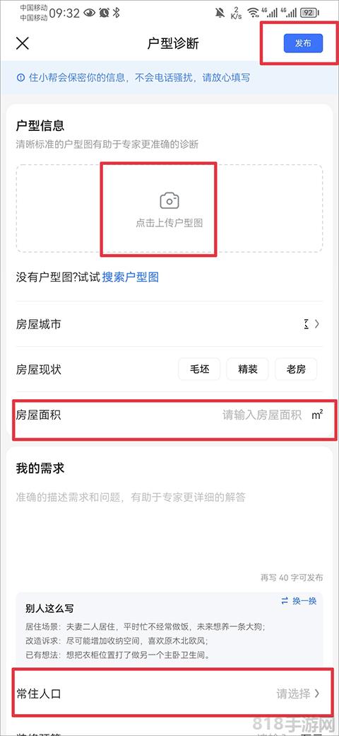Tap the Bluetooth icon in status bar
The width and height of the screenshot is (339, 736).
pyautogui.click(x=116, y=13)
